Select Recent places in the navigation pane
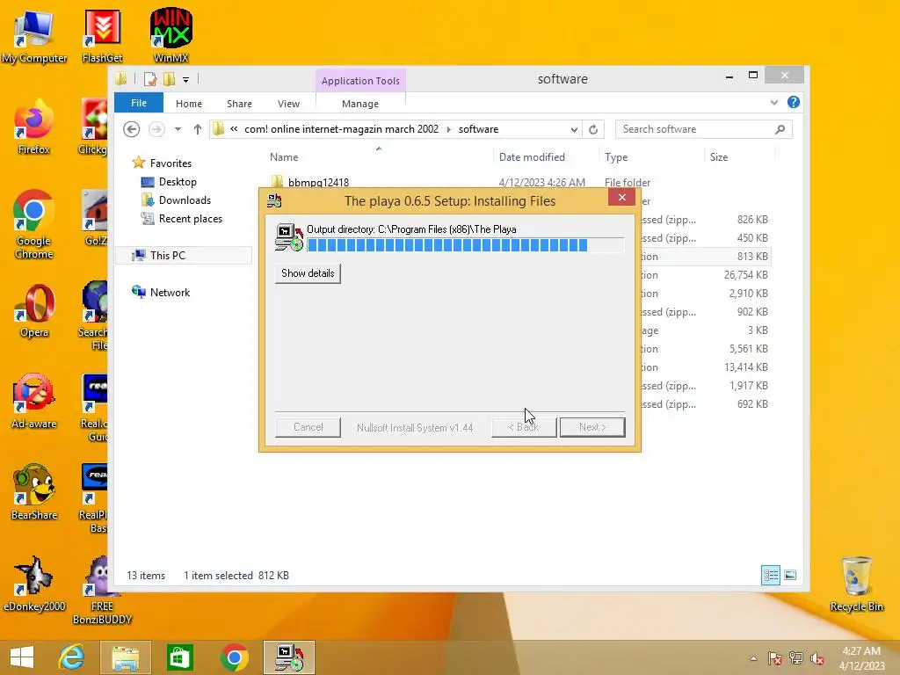This screenshot has height=675, width=900. 191,219
